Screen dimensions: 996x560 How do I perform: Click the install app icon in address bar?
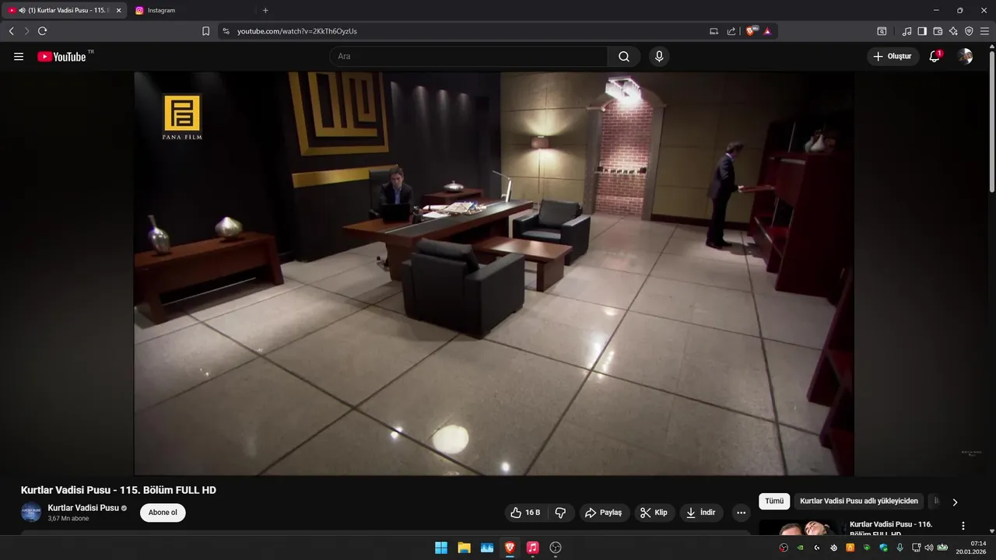click(x=714, y=31)
